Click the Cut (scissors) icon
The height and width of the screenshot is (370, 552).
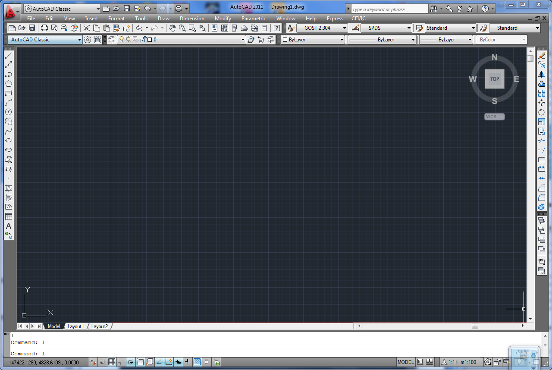pyautogui.click(x=87, y=28)
